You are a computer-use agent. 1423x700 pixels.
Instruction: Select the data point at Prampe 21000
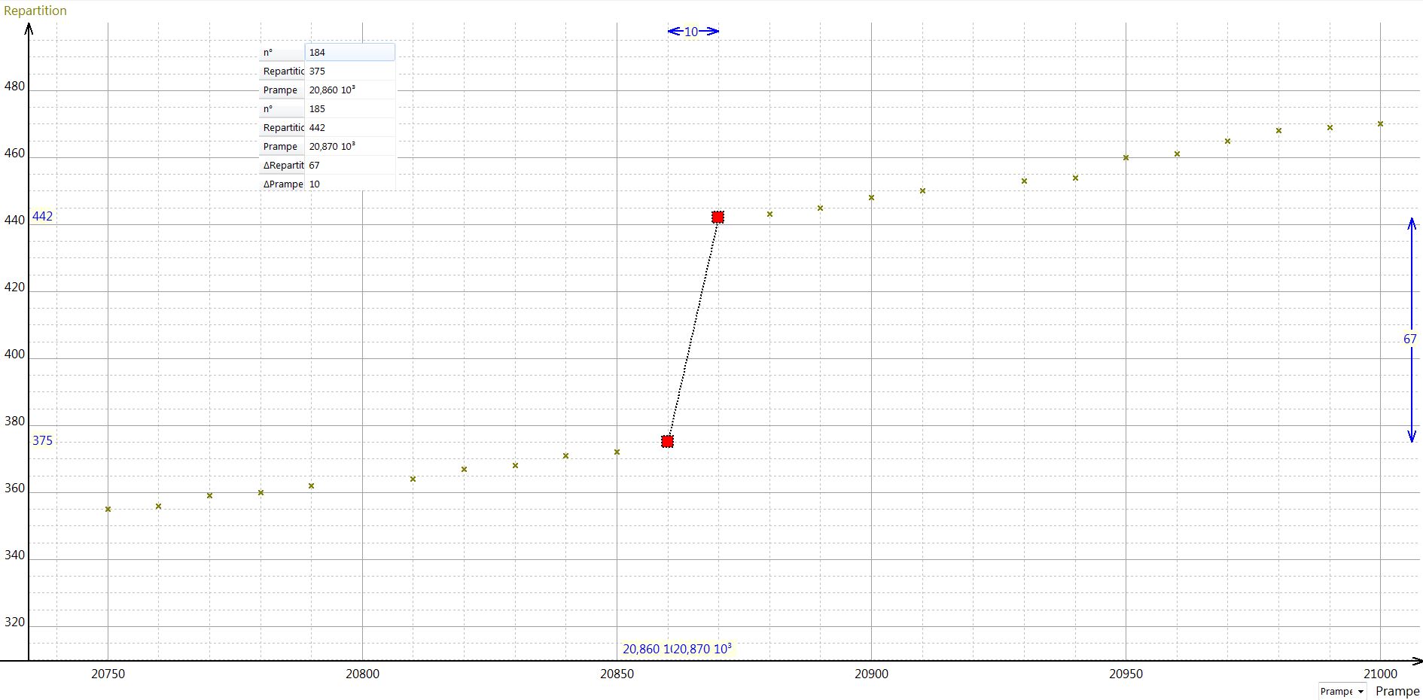[x=1380, y=124]
